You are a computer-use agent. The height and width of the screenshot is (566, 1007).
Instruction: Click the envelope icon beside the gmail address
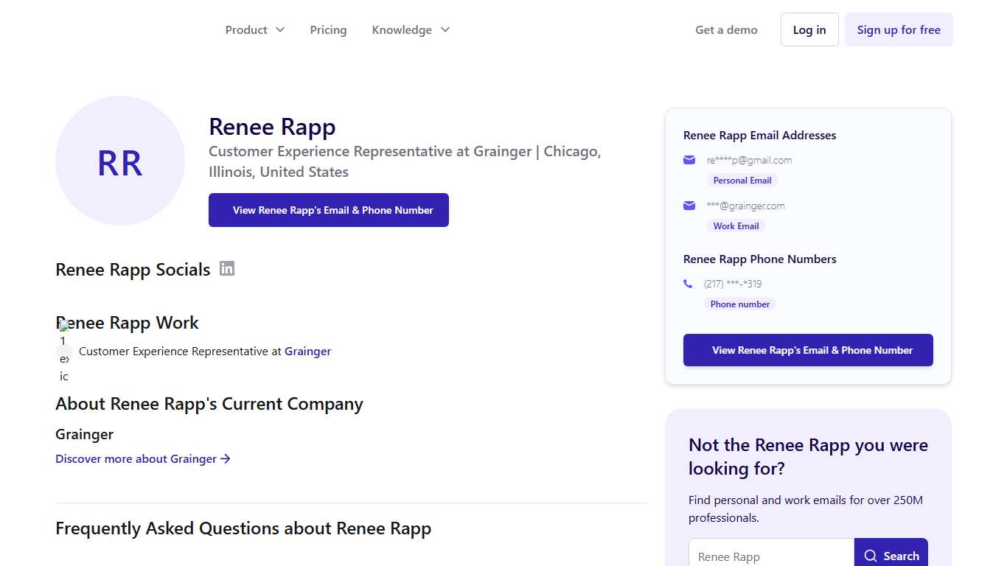tap(689, 159)
